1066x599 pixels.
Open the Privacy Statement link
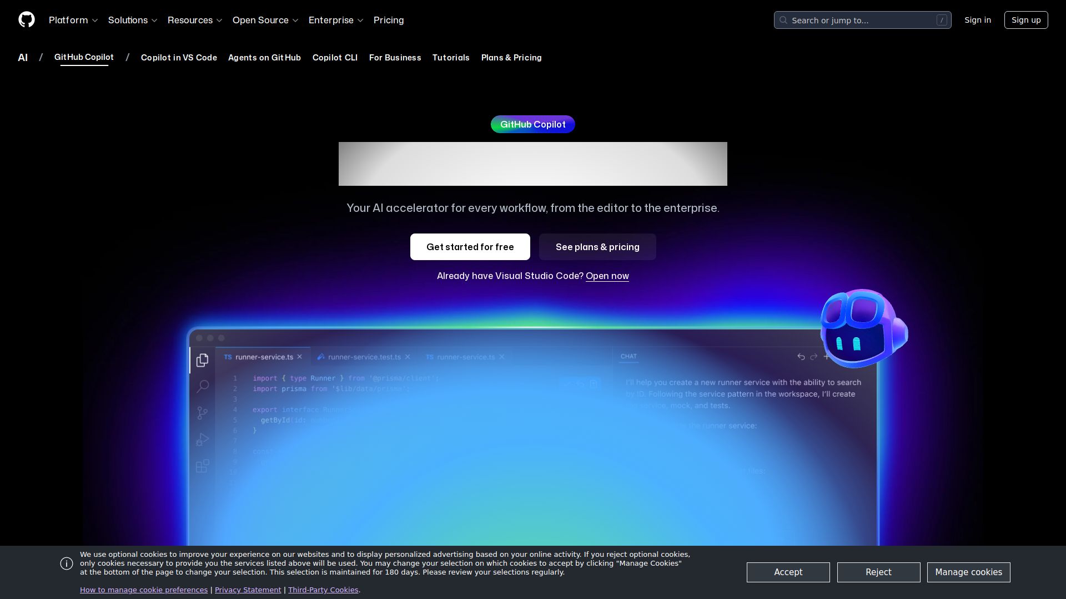pos(248,590)
